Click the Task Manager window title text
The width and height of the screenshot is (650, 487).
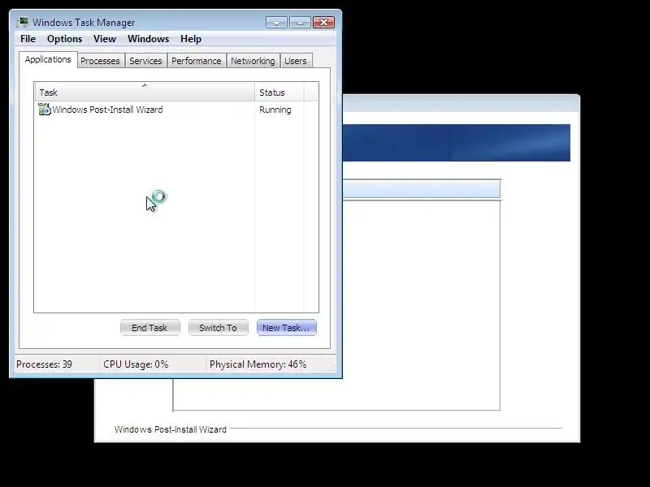pos(84,23)
